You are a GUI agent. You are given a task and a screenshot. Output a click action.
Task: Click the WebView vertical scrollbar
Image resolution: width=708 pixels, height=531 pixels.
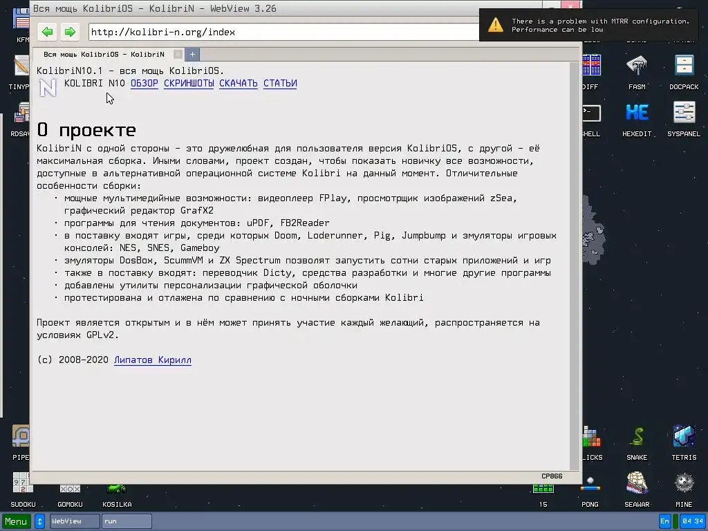575,265
